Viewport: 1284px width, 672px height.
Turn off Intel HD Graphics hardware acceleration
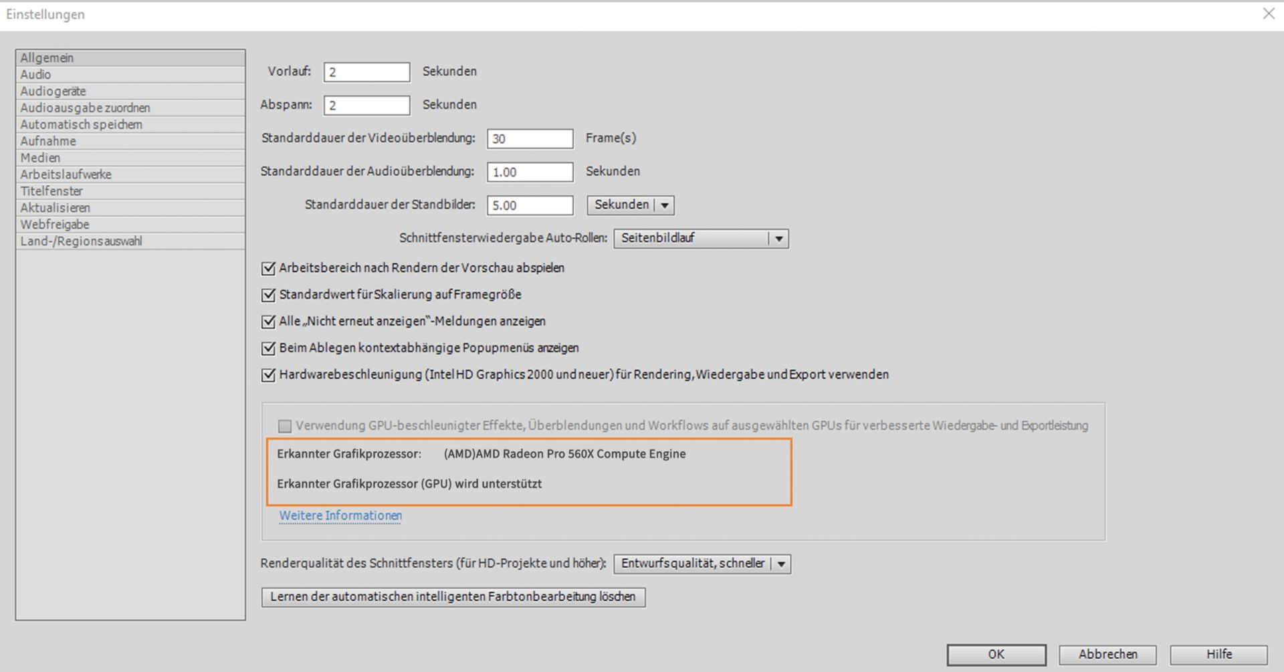267,374
